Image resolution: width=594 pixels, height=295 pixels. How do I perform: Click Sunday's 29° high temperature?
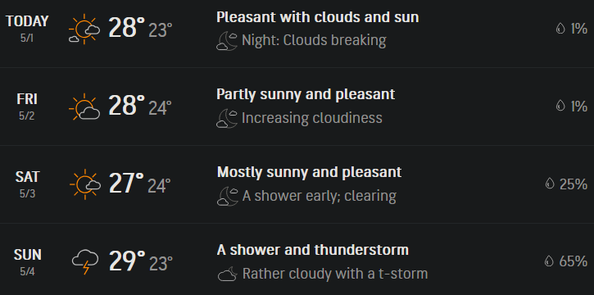coord(127,261)
